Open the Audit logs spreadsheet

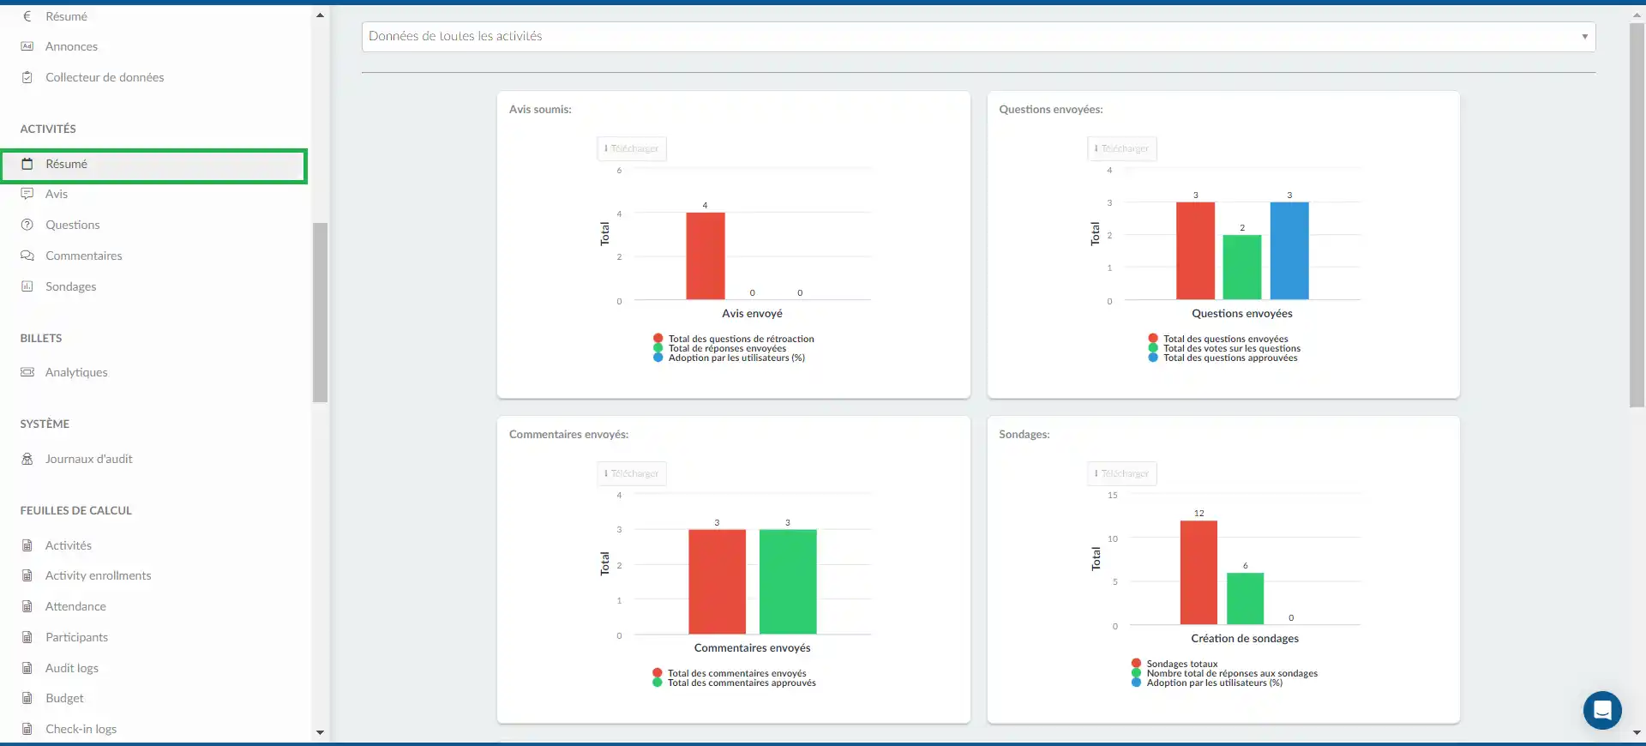[x=72, y=668]
